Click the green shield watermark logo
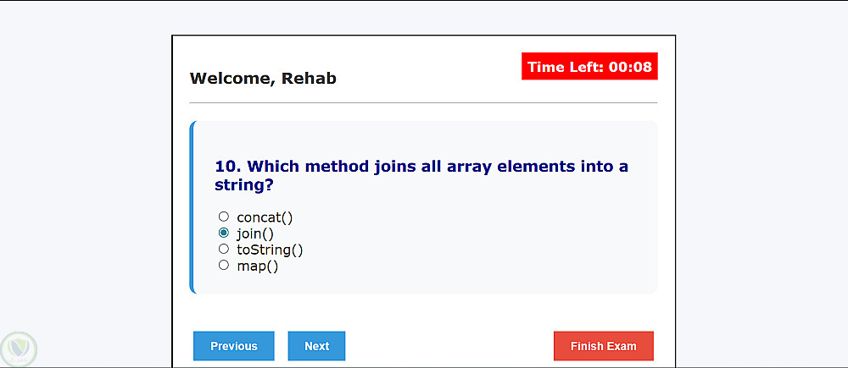This screenshot has width=848, height=368. (x=17, y=349)
